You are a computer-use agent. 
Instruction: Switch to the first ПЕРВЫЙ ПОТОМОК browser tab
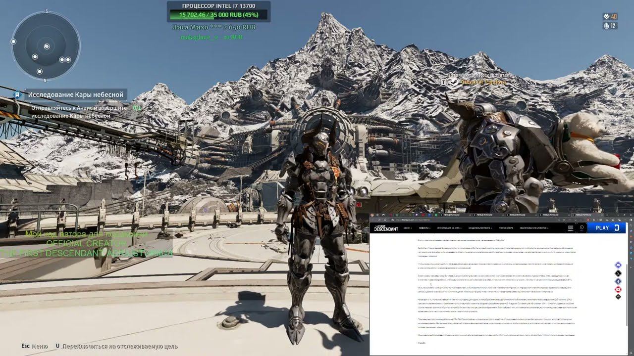click(x=455, y=215)
